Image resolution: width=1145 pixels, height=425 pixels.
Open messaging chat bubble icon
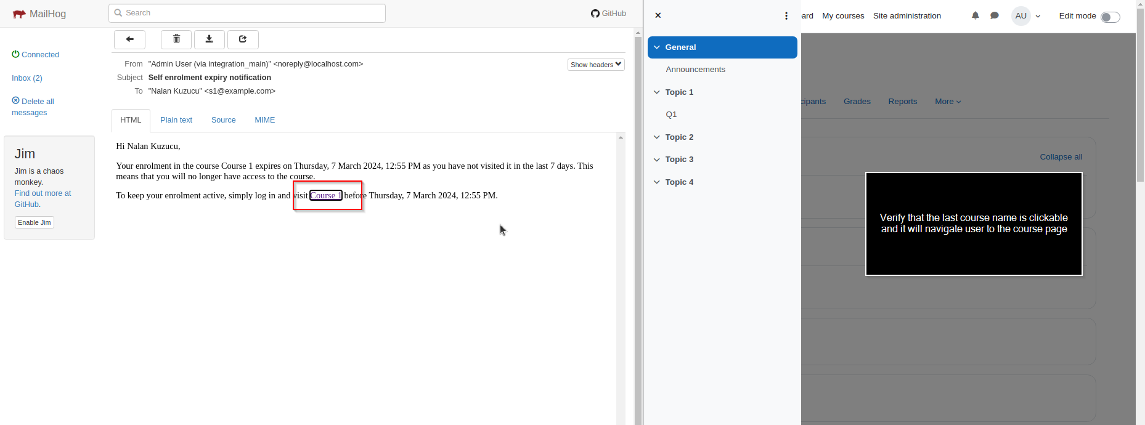[995, 16]
